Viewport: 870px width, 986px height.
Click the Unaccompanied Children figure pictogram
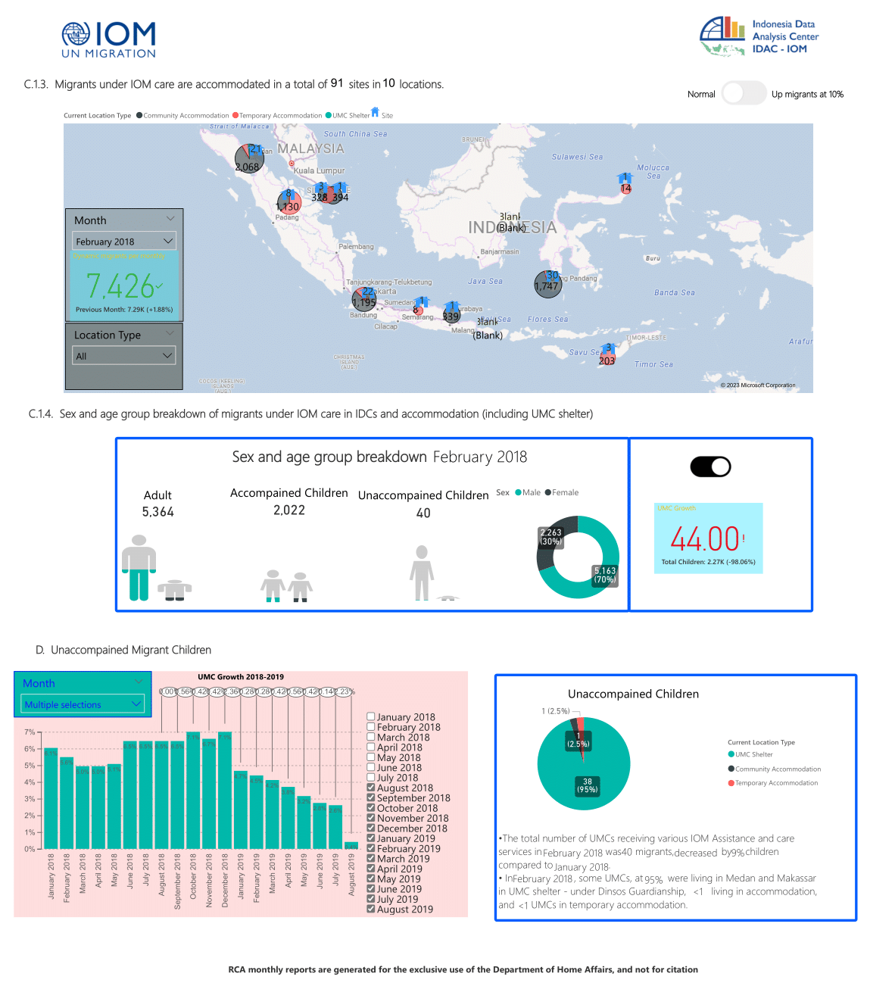point(422,573)
